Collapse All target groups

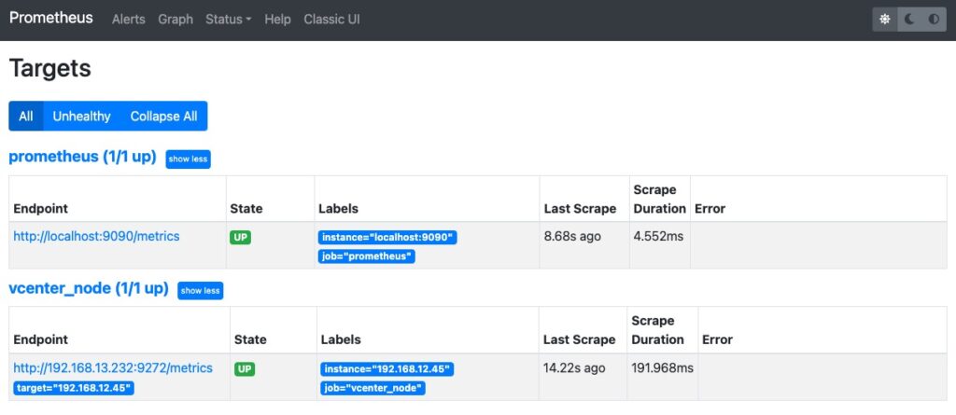click(164, 116)
